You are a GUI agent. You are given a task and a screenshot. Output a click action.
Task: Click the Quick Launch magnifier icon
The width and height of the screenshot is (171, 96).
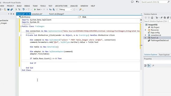coord(169,2)
